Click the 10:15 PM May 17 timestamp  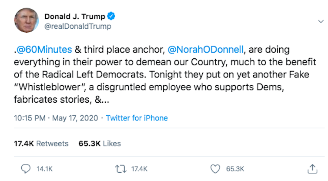[56, 118]
